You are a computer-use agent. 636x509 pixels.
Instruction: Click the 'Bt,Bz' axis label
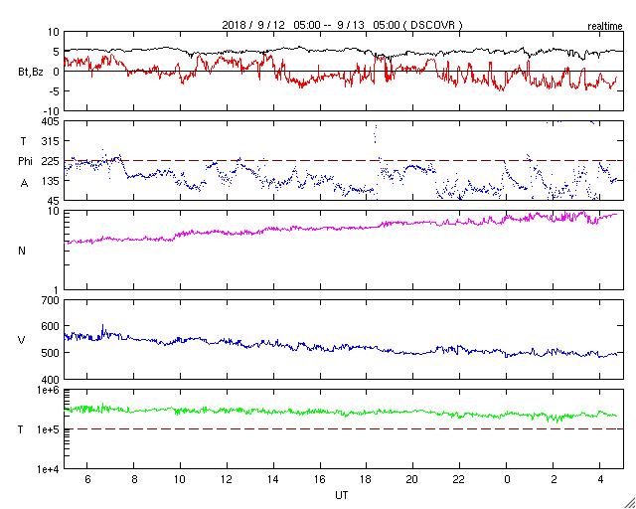point(31,73)
